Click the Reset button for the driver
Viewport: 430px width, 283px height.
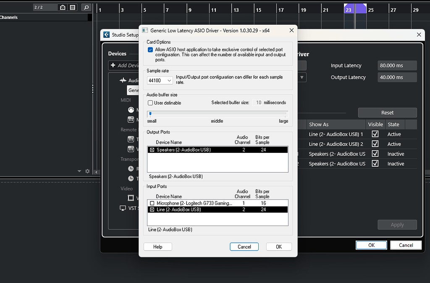(x=387, y=113)
